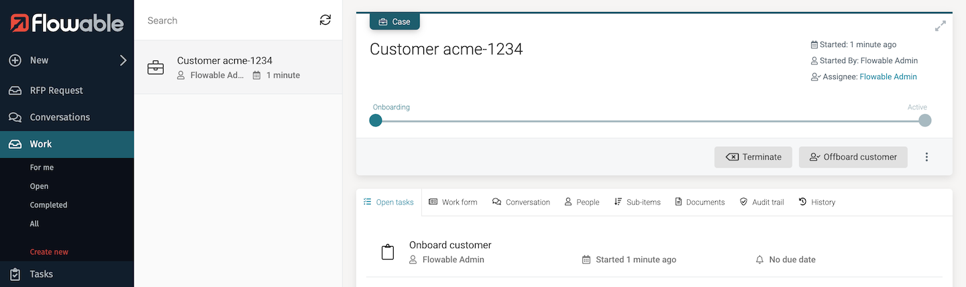Select the Active stage marker
This screenshot has width=966, height=287.
pos(924,121)
